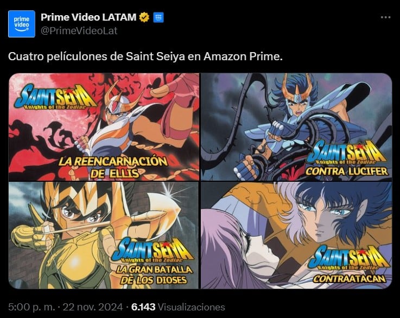Screen dimensions: 400x318
Task: Open La Gran Batalla de los Dioses image
Action: pos(104,235)
